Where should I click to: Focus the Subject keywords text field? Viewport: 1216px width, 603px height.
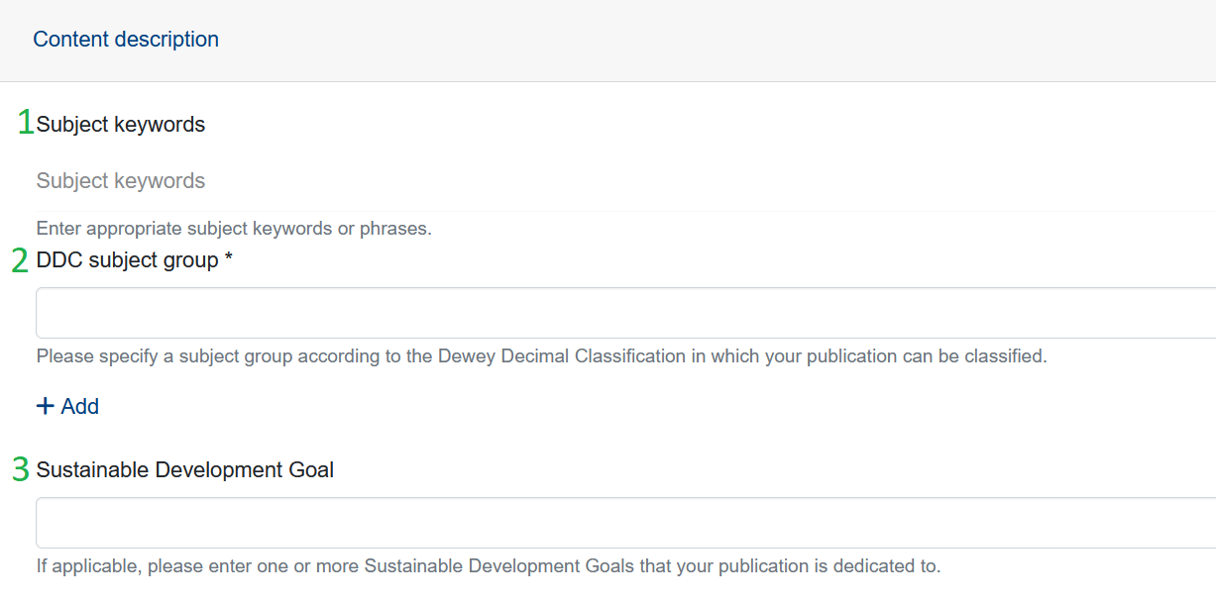tap(624, 181)
